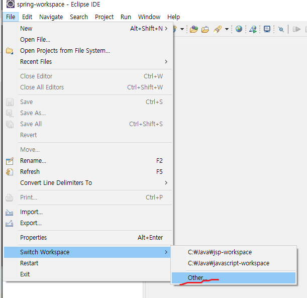
Task: Click the Export tray icon
Action: click(x=10, y=223)
